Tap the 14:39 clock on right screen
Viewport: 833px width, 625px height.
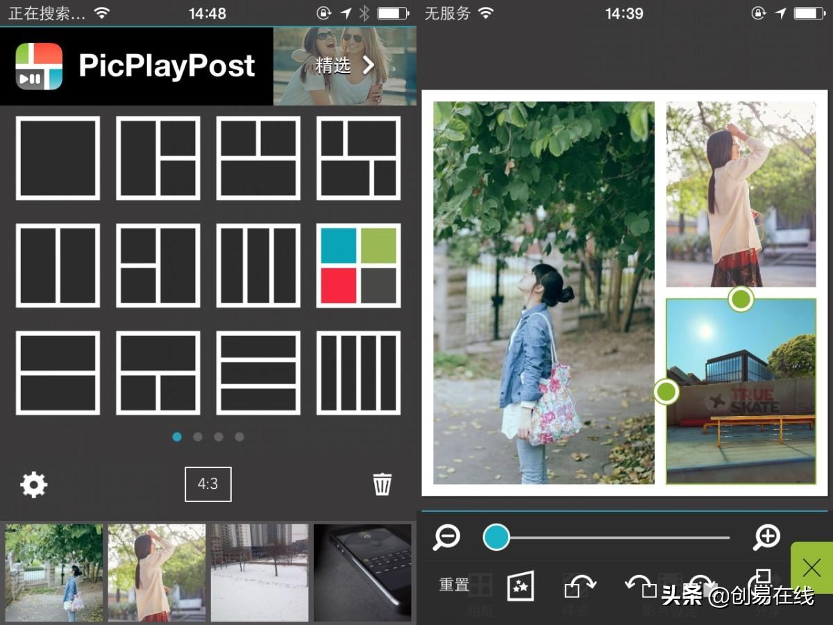point(624,13)
